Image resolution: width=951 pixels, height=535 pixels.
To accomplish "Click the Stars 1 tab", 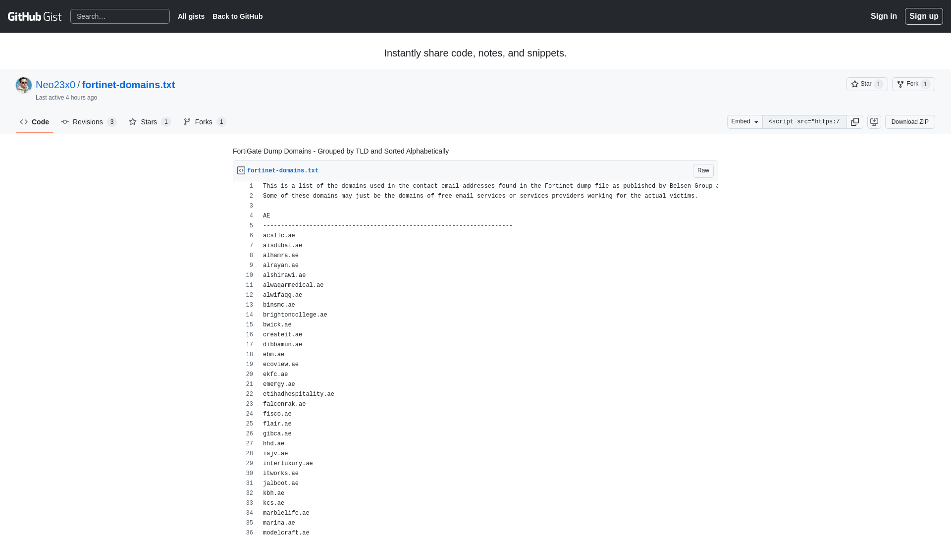I will coord(149,121).
